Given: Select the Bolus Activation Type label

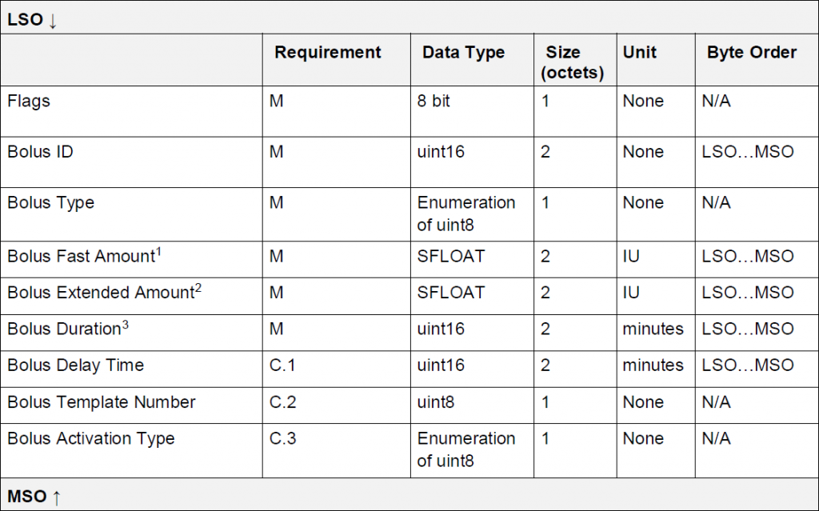Looking at the screenshot, I should tap(91, 438).
